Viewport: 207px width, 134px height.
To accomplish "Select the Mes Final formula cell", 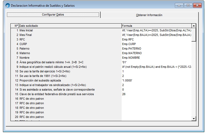I will 156,35.
